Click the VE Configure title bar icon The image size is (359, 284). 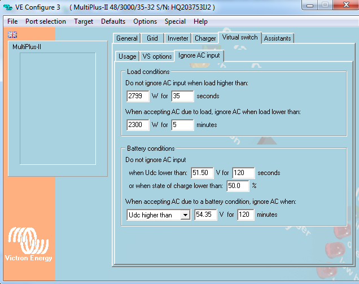pos(8,6)
